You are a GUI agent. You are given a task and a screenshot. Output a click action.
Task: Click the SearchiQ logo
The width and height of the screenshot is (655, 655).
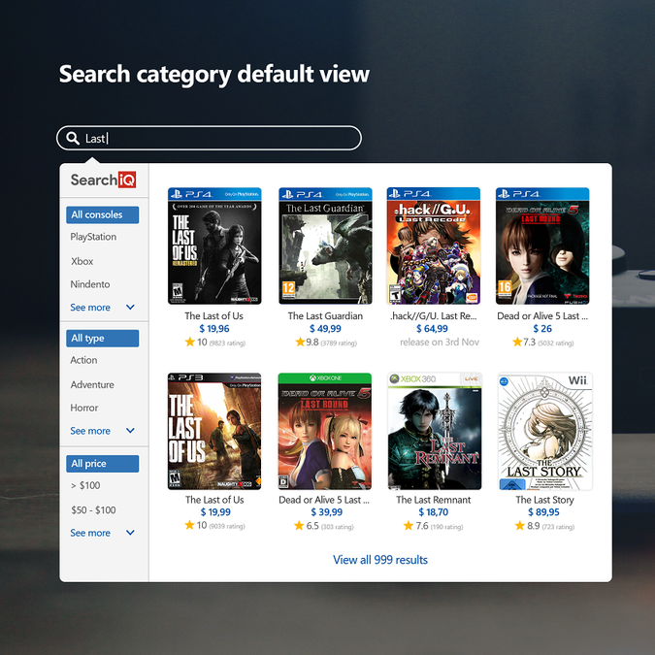coord(103,180)
